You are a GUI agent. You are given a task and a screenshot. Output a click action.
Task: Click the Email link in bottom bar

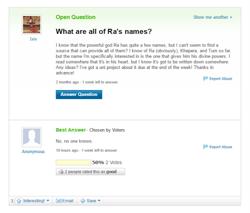[68, 201]
